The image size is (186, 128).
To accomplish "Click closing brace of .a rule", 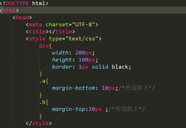I will click(x=40, y=95).
